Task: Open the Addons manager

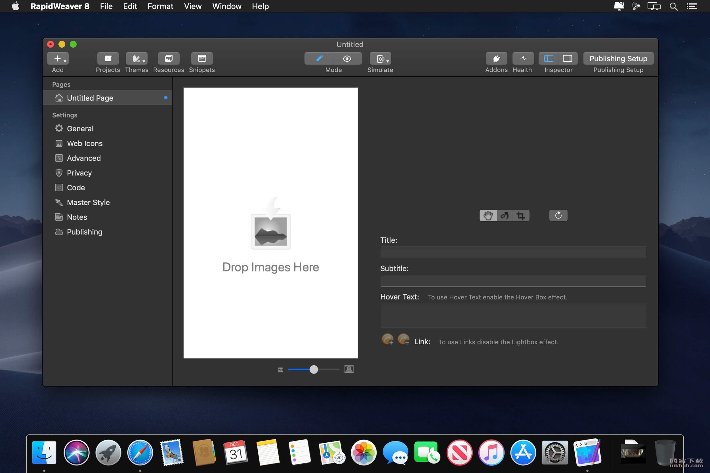Action: (x=496, y=58)
